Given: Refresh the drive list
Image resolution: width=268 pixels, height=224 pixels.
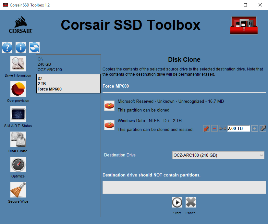Looking at the screenshot, I should pyautogui.click(x=34, y=48).
